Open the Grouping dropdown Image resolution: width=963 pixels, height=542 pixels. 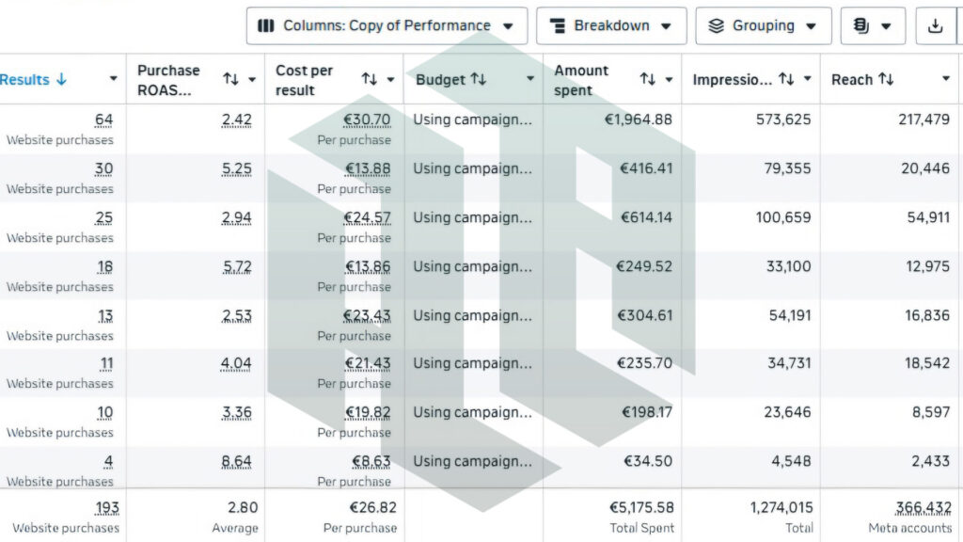click(764, 25)
